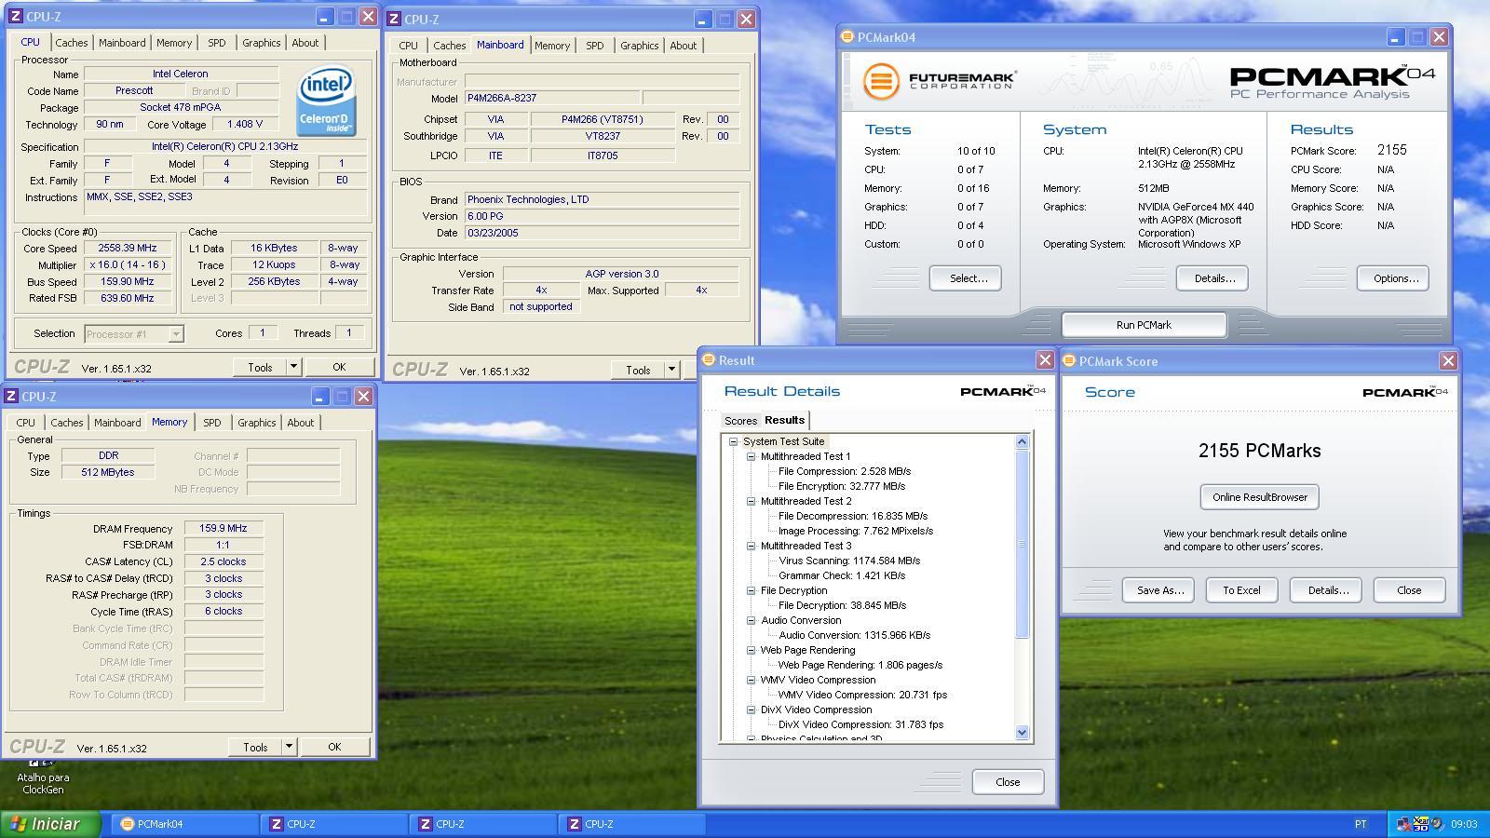The height and width of the screenshot is (838, 1490).
Task: Click the system tray network icon
Action: [x=1404, y=824]
